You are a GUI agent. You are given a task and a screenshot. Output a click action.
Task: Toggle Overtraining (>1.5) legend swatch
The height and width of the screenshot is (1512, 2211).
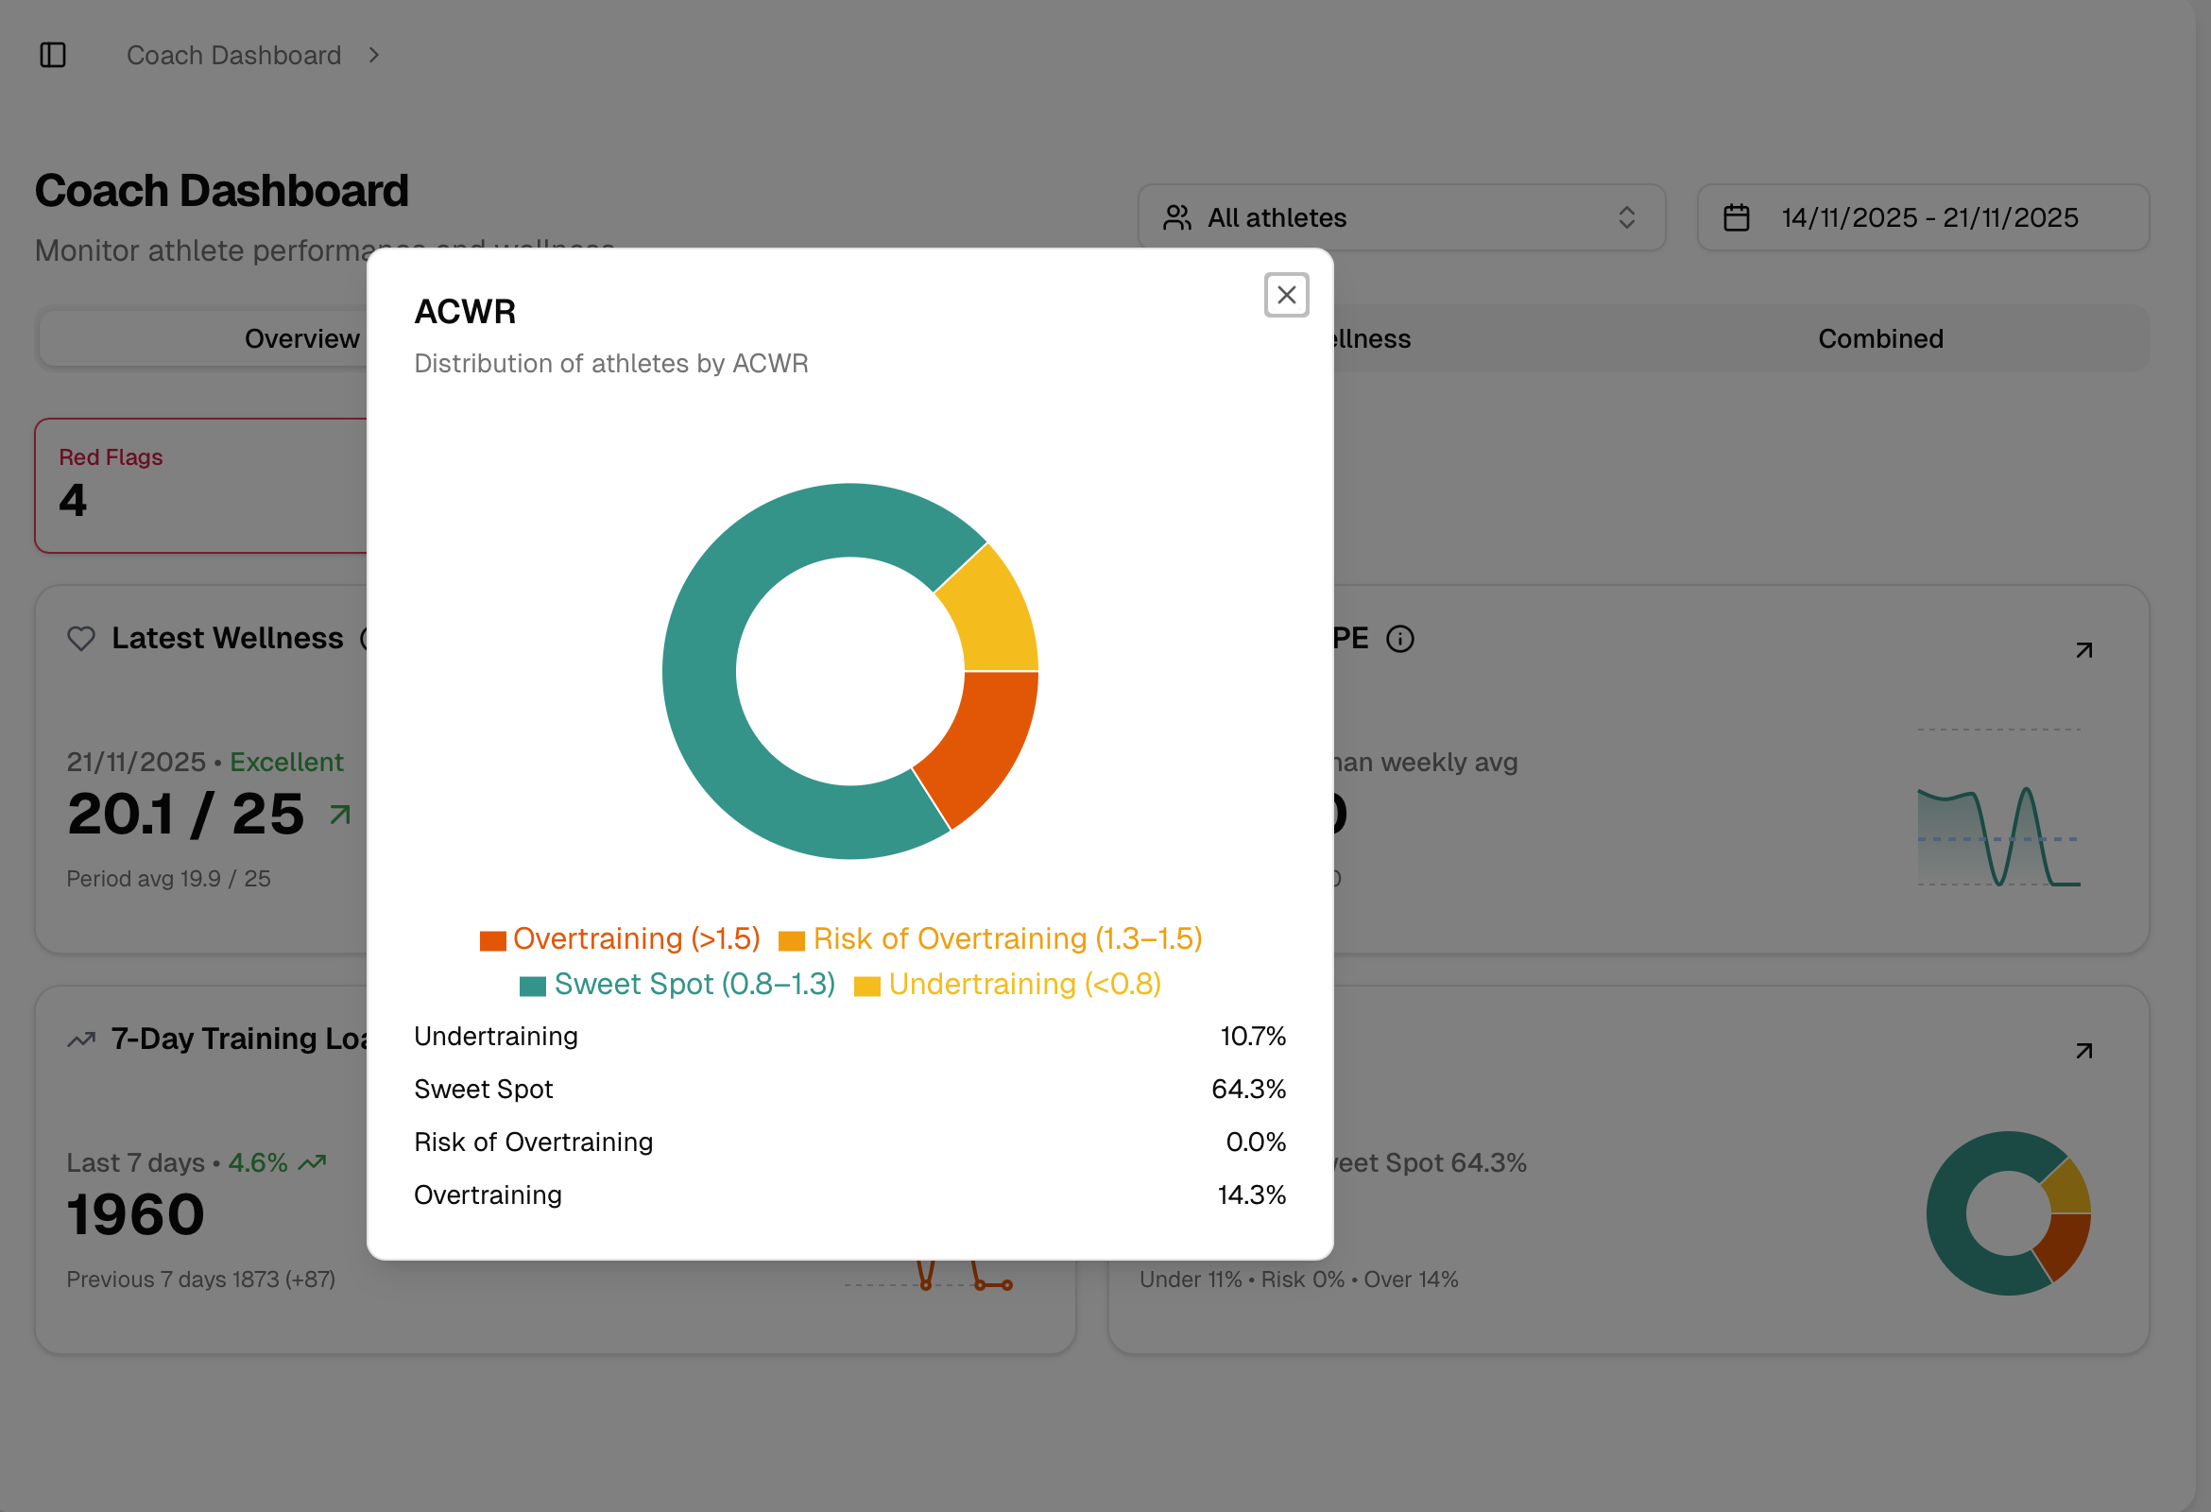coord(492,940)
